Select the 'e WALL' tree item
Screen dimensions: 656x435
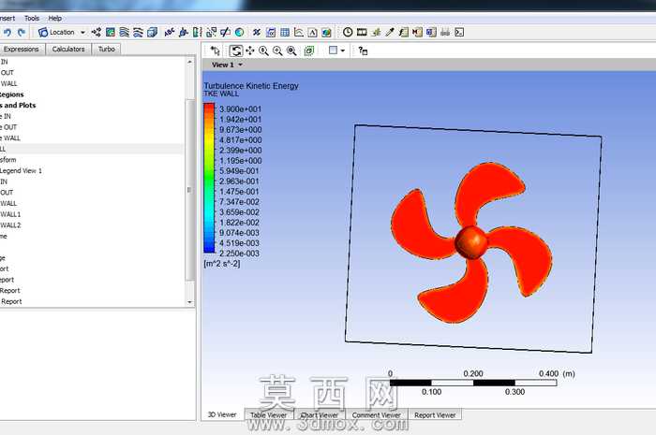click(x=10, y=138)
